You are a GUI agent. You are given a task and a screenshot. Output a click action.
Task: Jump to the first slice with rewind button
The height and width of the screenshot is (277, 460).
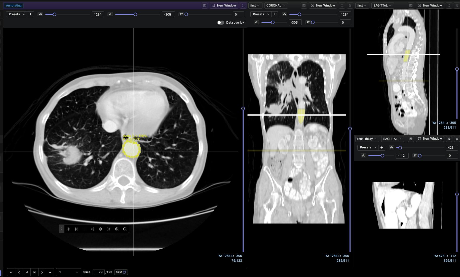click(x=11, y=272)
